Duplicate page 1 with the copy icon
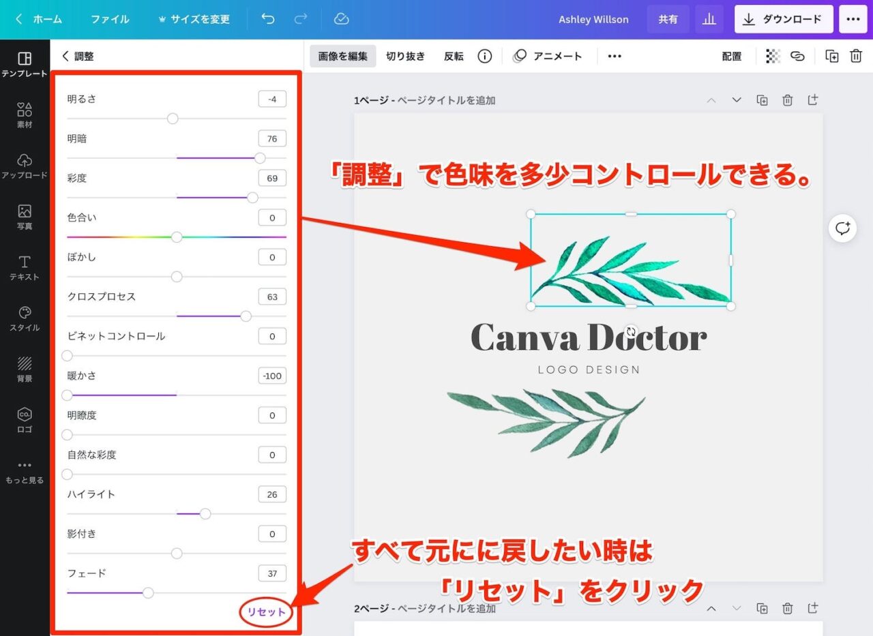This screenshot has width=873, height=636. 763,100
